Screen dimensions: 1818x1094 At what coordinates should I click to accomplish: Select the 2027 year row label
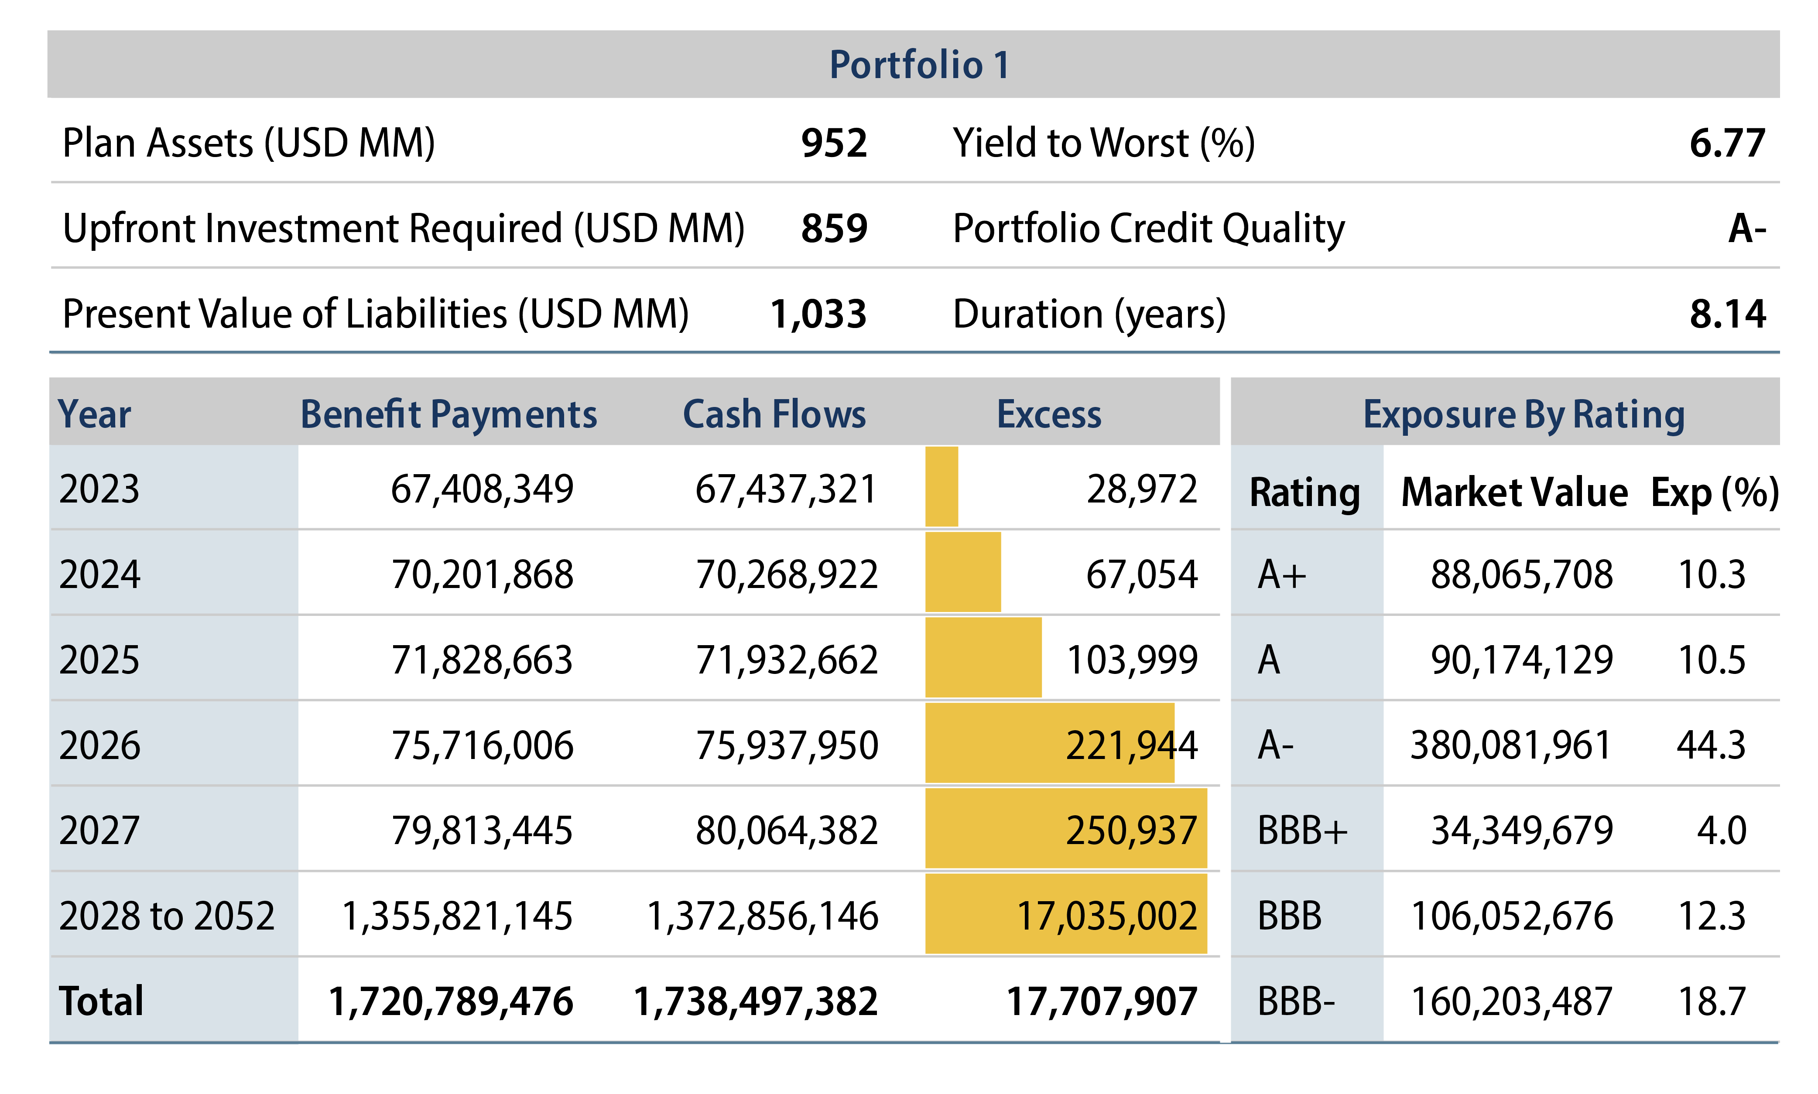coord(99,831)
